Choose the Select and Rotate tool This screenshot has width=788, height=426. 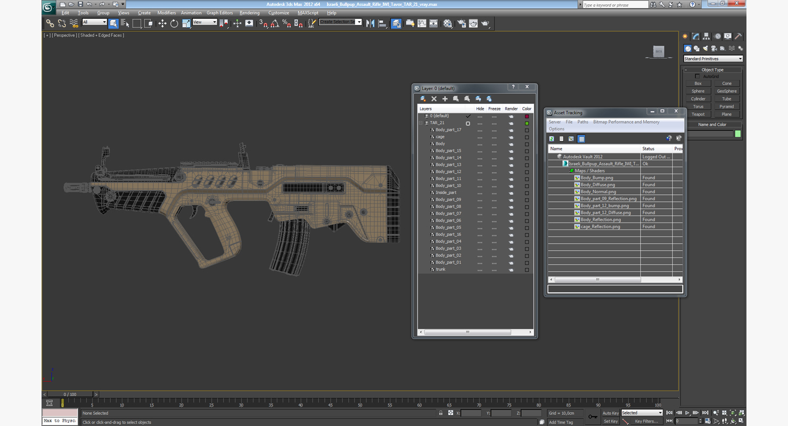[174, 23]
